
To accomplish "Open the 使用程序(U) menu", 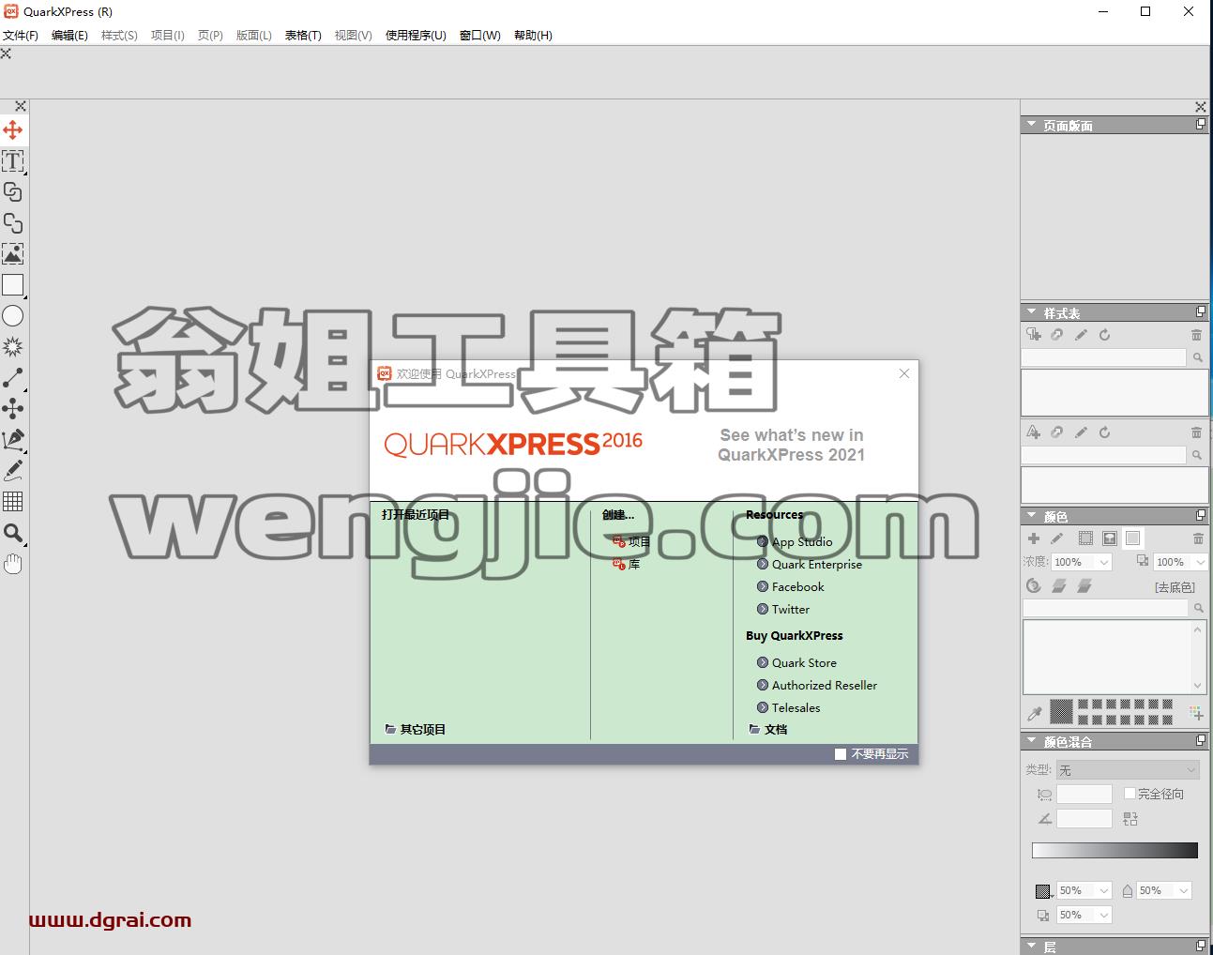I will [416, 36].
